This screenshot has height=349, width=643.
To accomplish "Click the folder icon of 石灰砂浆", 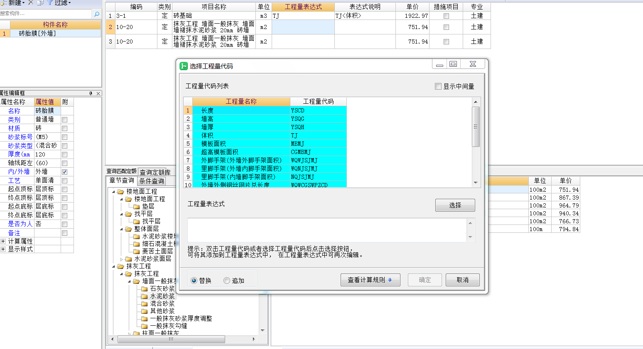I will click(x=145, y=288).
